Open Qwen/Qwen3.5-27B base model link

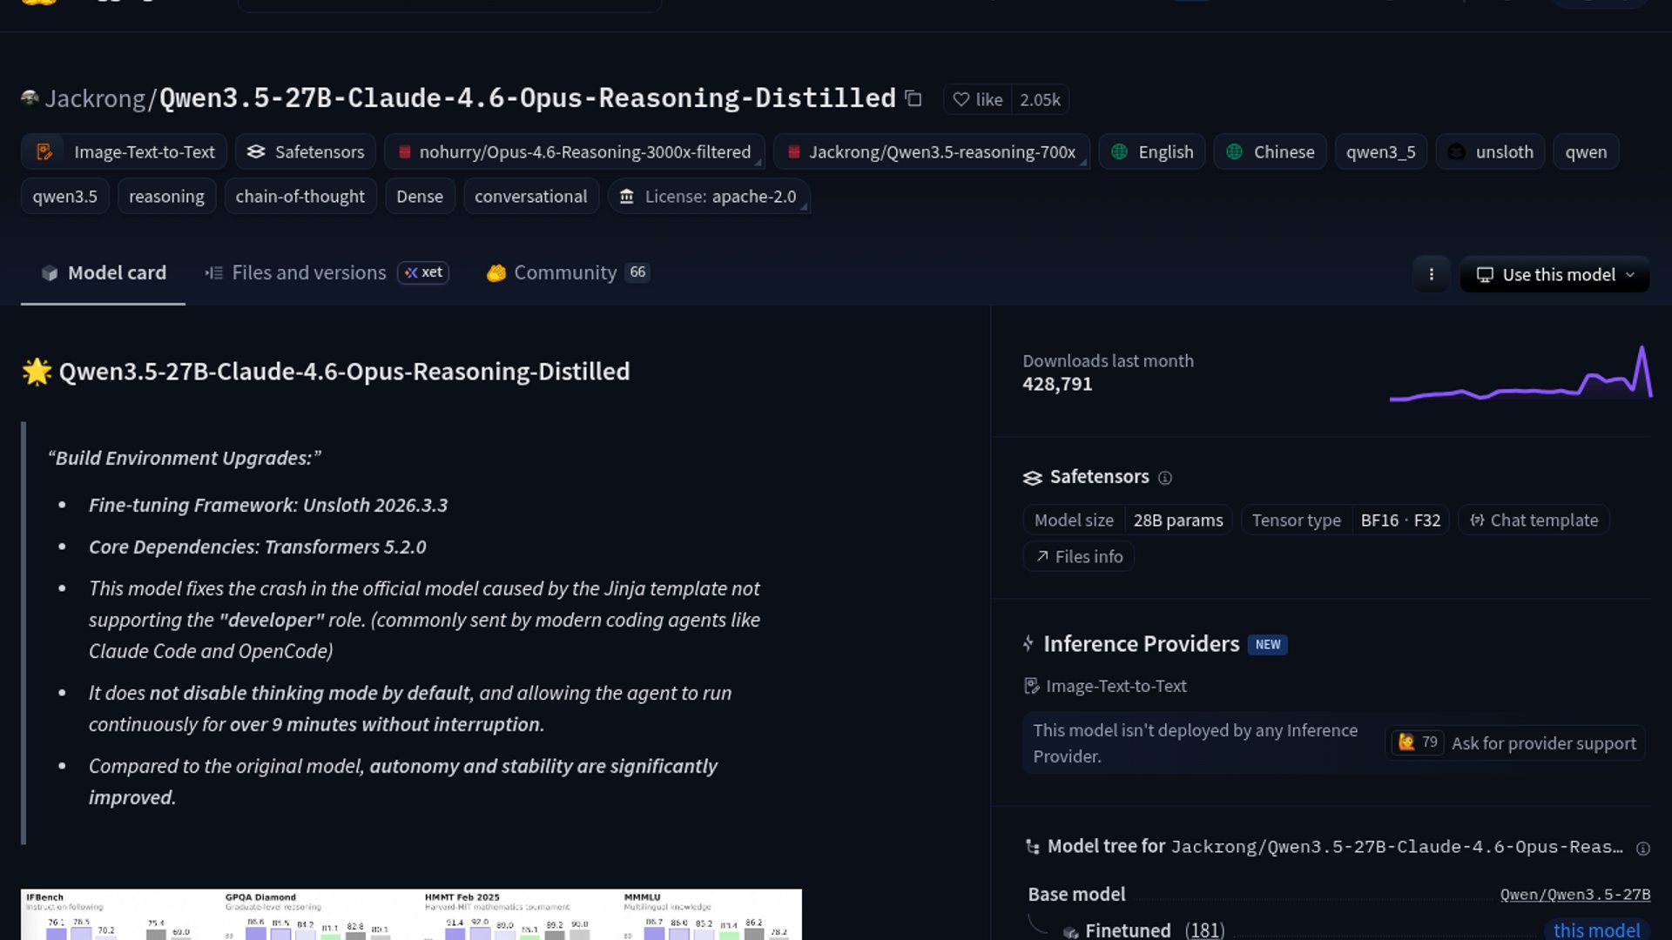click(1574, 895)
